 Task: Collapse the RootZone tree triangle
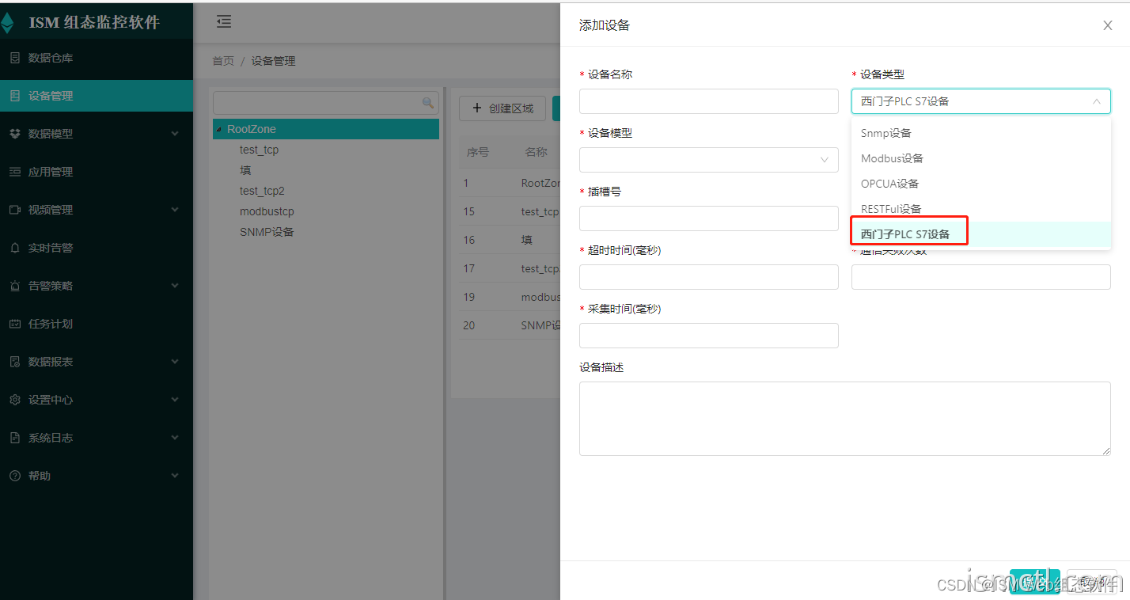coord(219,129)
